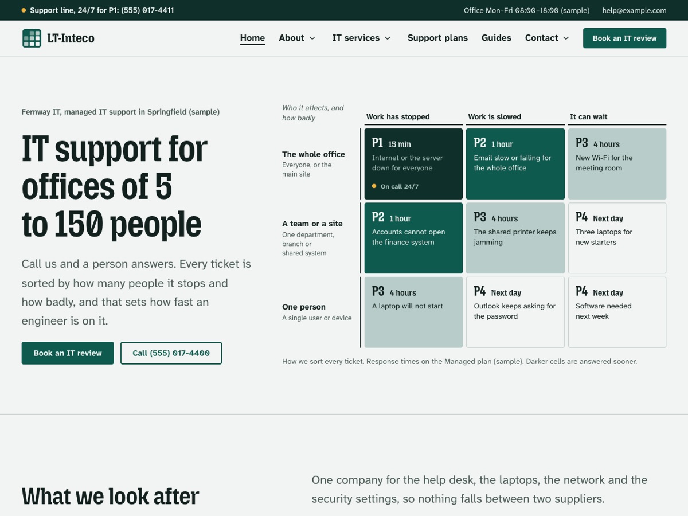Click A single user or device text

[x=317, y=318]
